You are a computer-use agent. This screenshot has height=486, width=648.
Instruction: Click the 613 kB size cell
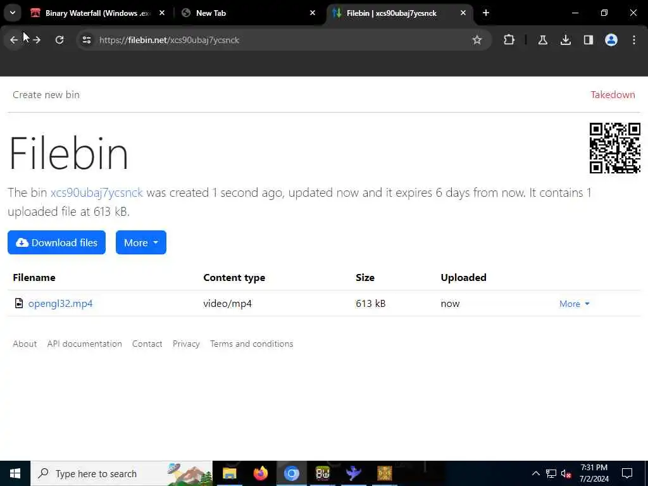click(370, 304)
